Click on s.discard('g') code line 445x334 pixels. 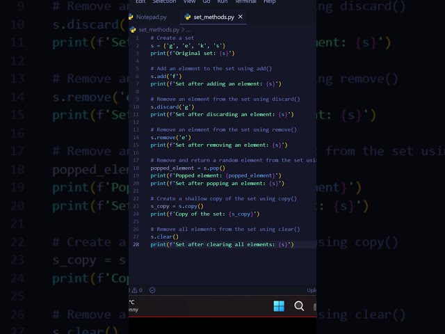pyautogui.click(x=172, y=106)
